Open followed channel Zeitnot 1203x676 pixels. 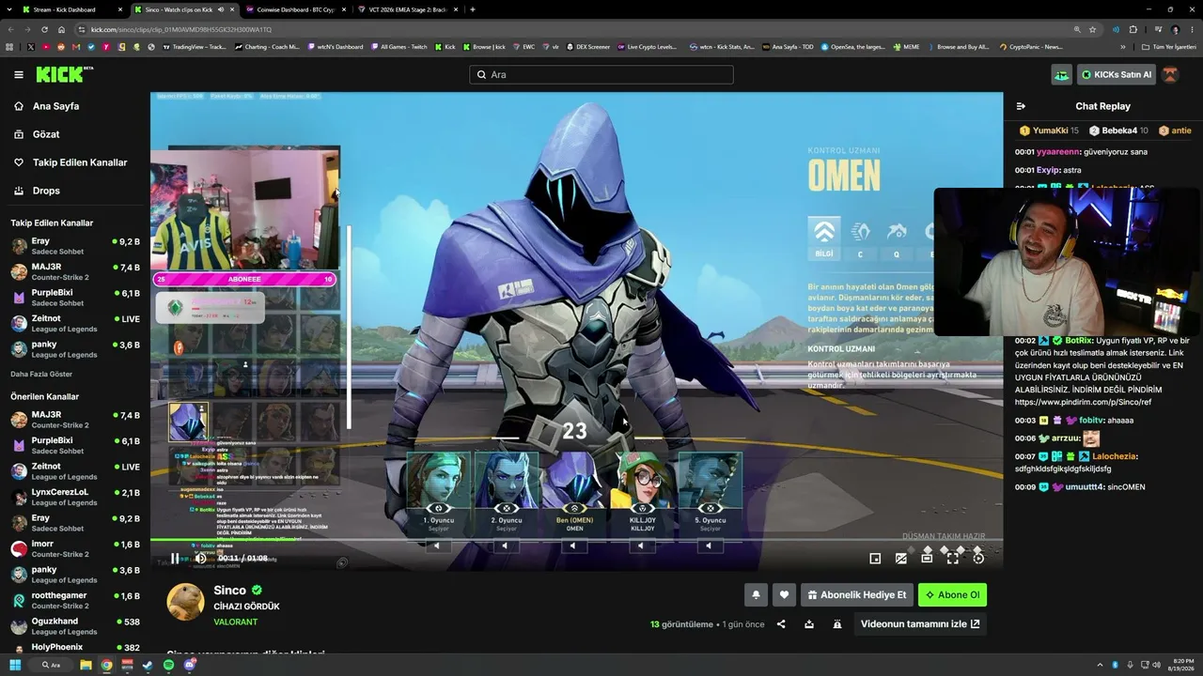[x=75, y=323]
